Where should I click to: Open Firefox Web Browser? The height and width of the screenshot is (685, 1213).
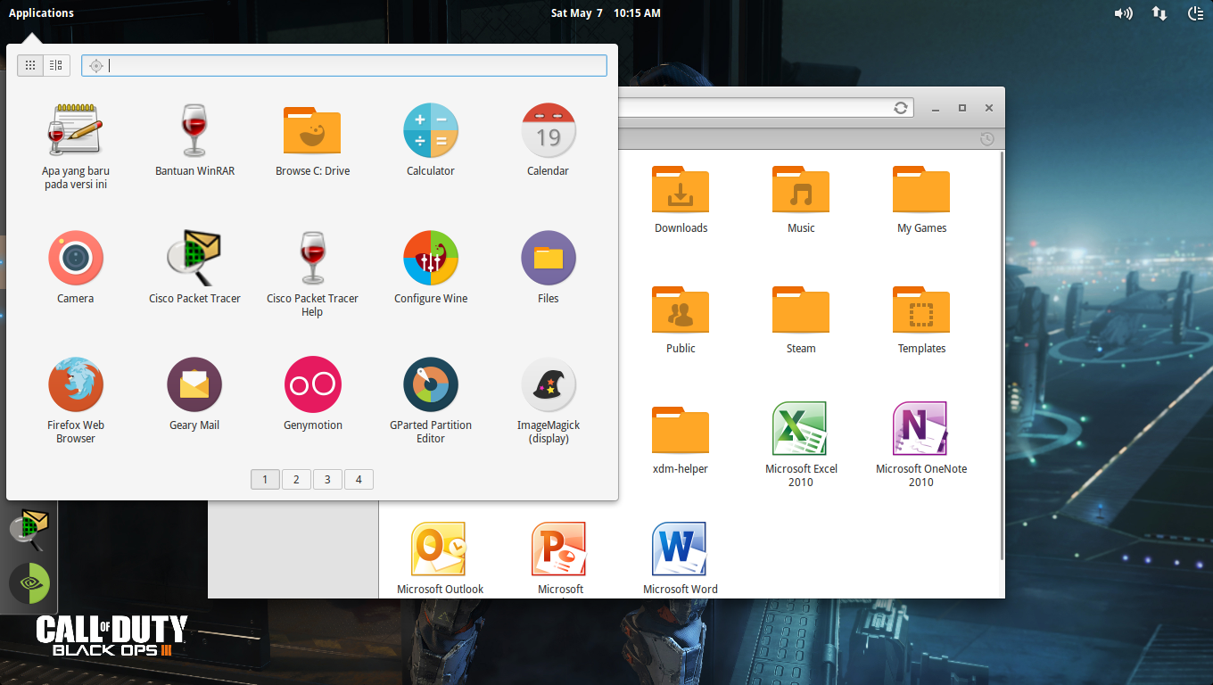76,400
